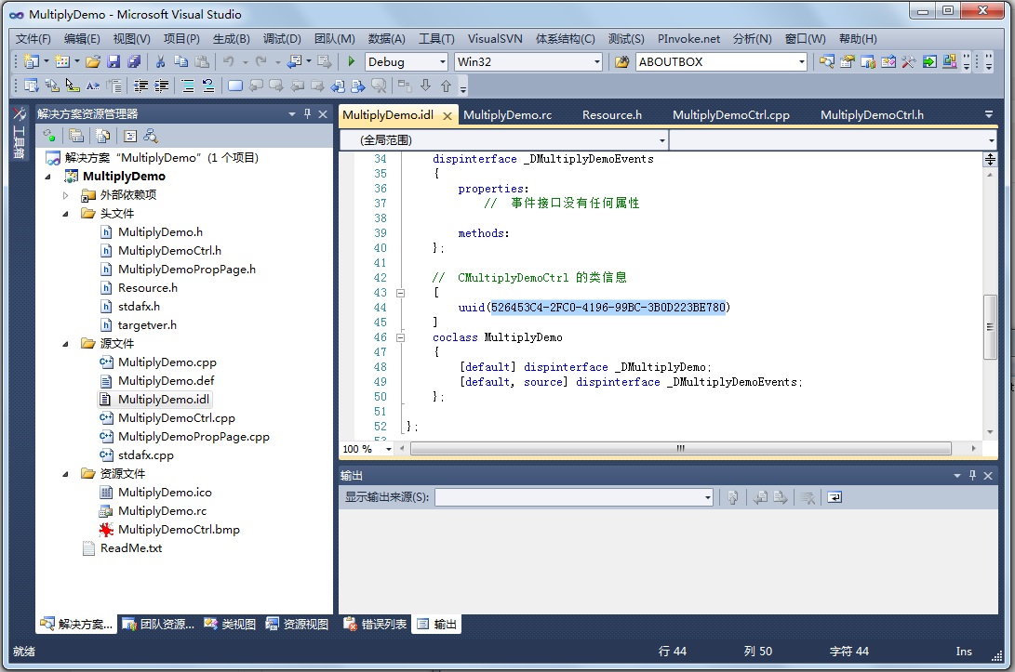Image resolution: width=1015 pixels, height=672 pixels.
Task: Click the Navigate Backward icon
Action: (x=295, y=61)
